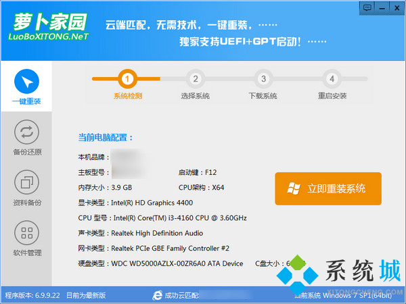Click the Windows logo on reinstall button
The height and width of the screenshot is (304, 406).
point(294,188)
